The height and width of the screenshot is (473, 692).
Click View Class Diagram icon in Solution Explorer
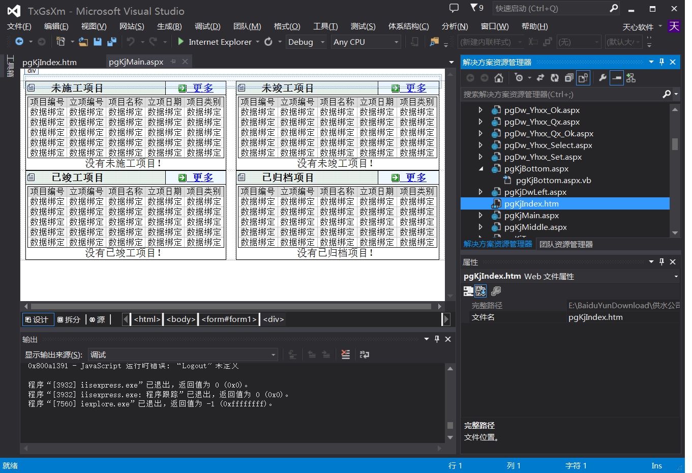tap(631, 78)
